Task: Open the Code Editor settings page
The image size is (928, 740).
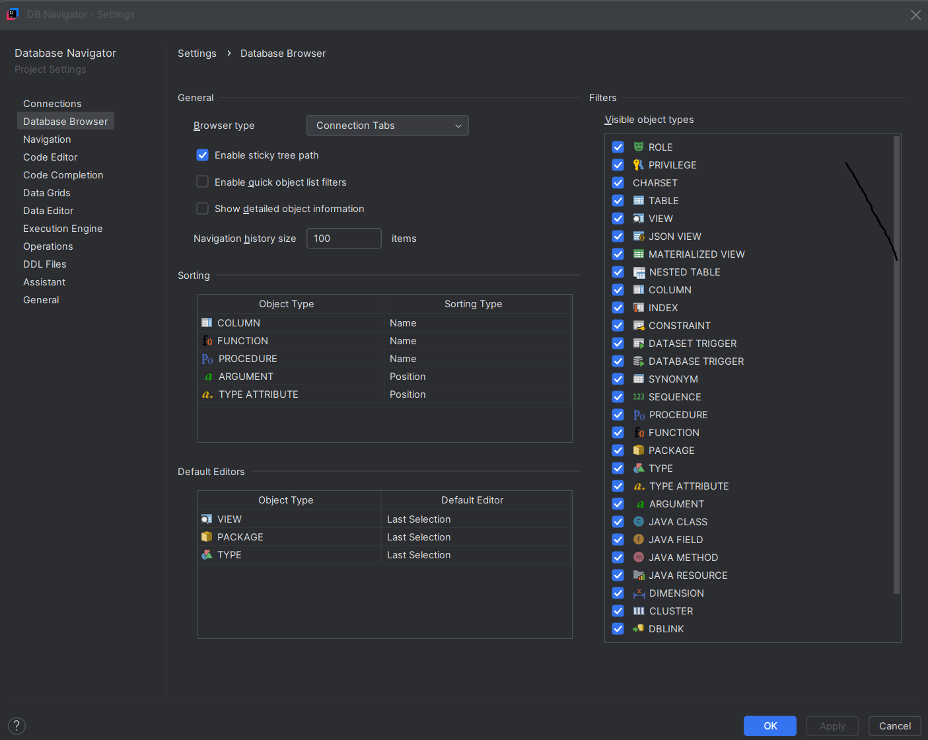Action: pyautogui.click(x=50, y=157)
